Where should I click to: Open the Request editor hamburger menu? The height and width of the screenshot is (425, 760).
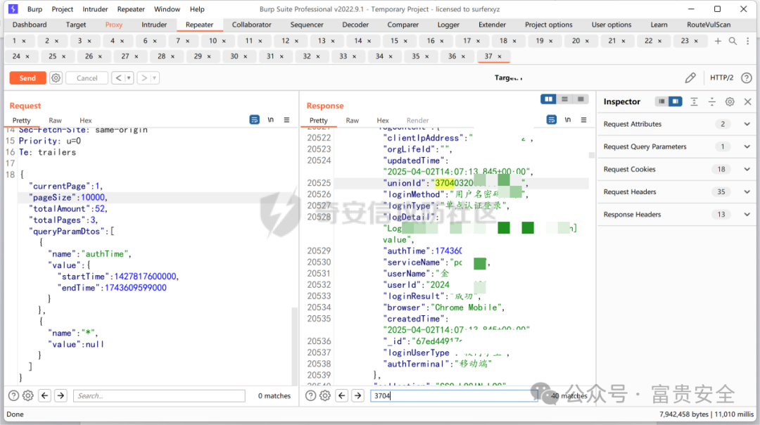286,120
